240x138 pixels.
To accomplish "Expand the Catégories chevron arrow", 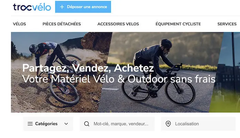I will 66,124.
